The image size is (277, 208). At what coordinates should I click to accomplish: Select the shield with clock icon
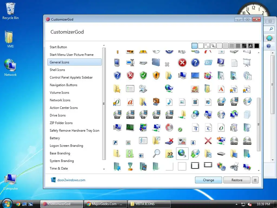coord(221,167)
